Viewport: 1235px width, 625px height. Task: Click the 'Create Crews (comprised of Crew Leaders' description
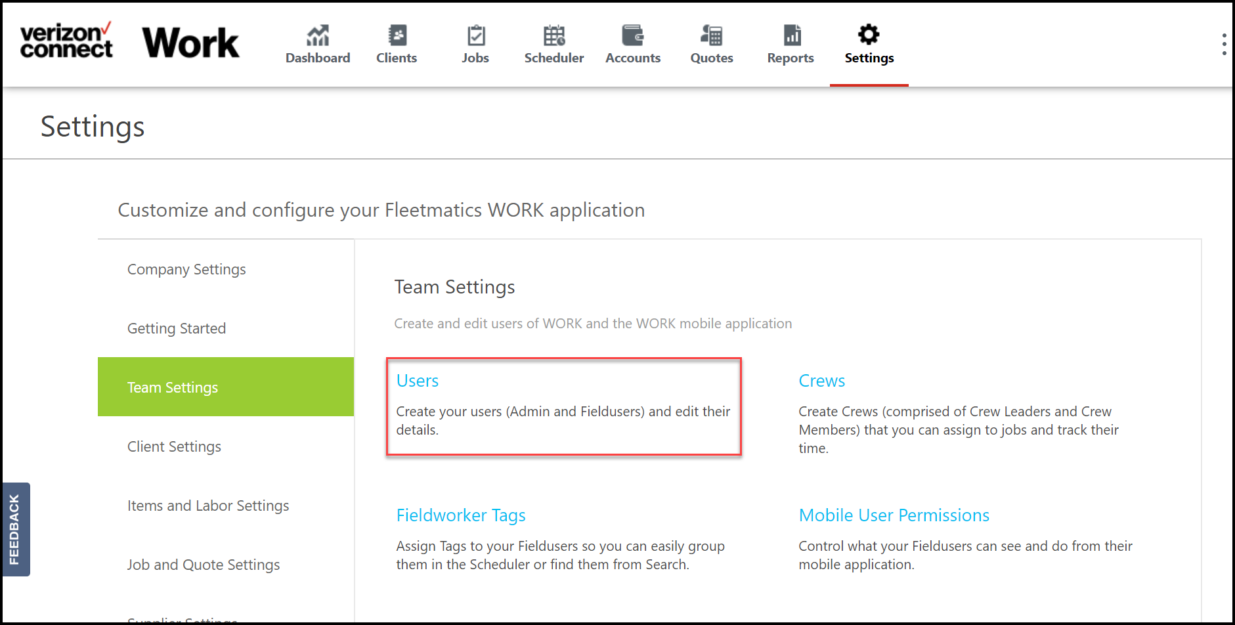pyautogui.click(x=959, y=430)
